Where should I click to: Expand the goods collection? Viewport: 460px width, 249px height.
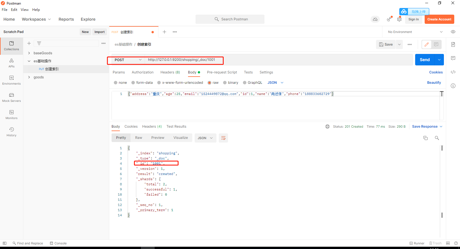pos(29,77)
